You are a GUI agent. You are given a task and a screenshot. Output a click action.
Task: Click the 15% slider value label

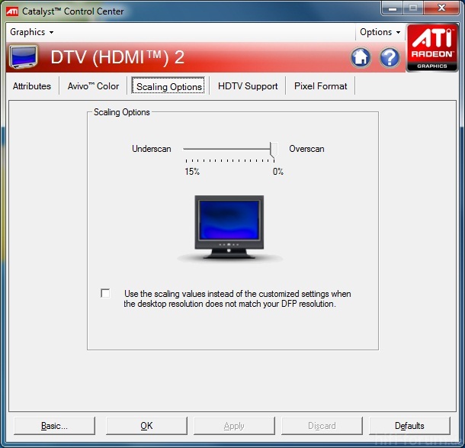[x=192, y=171]
